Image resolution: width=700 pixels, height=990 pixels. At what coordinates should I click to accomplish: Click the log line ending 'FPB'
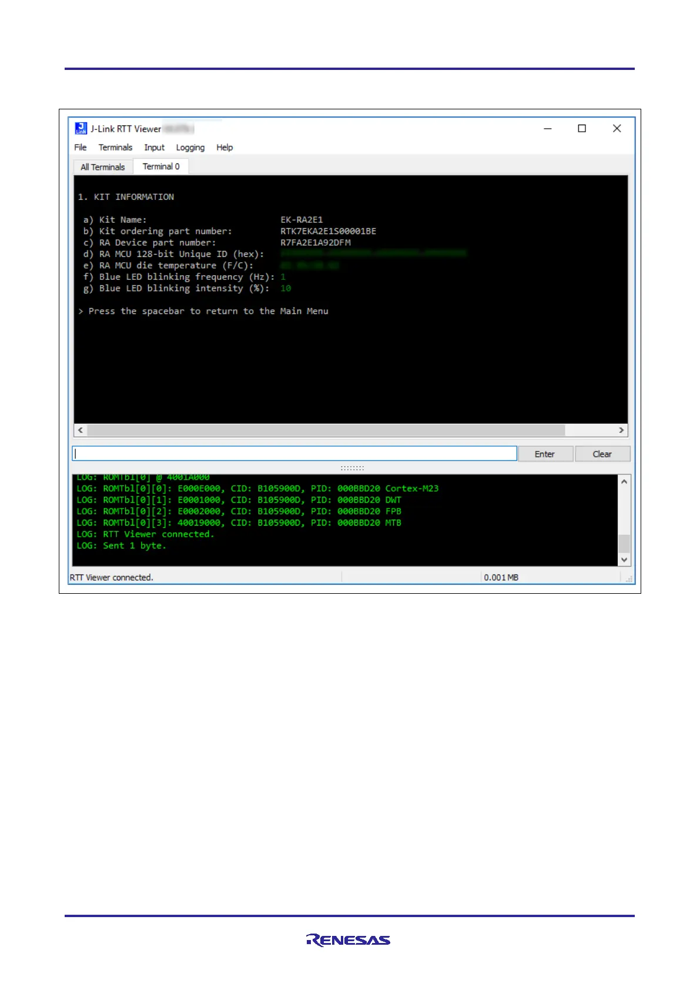tap(239, 511)
